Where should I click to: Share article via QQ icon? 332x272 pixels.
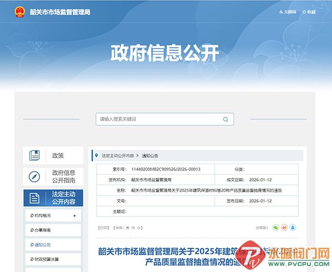pyautogui.click(x=293, y=227)
